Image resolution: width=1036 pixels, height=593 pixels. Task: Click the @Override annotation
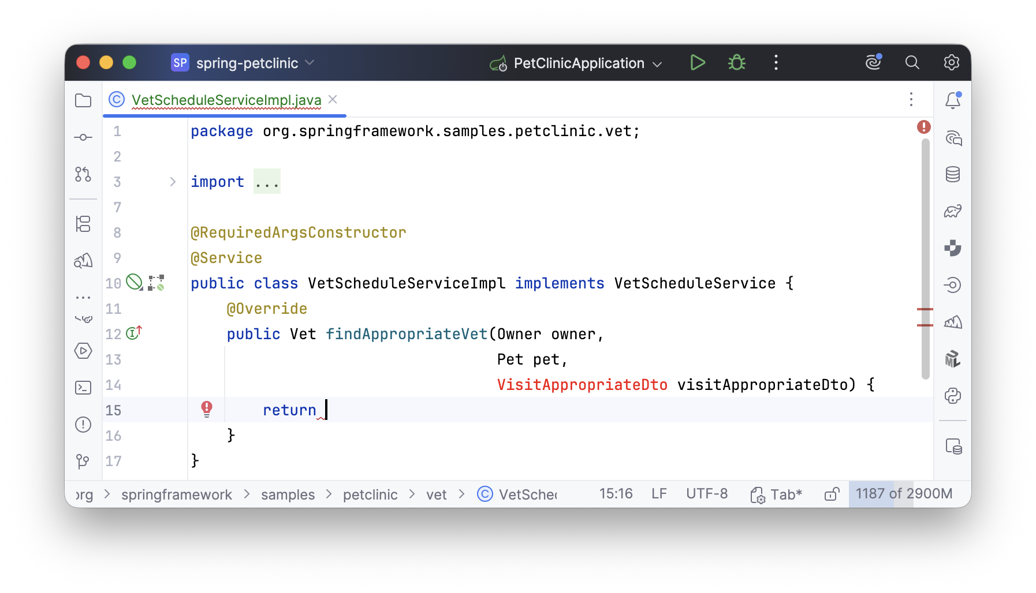[267, 309]
